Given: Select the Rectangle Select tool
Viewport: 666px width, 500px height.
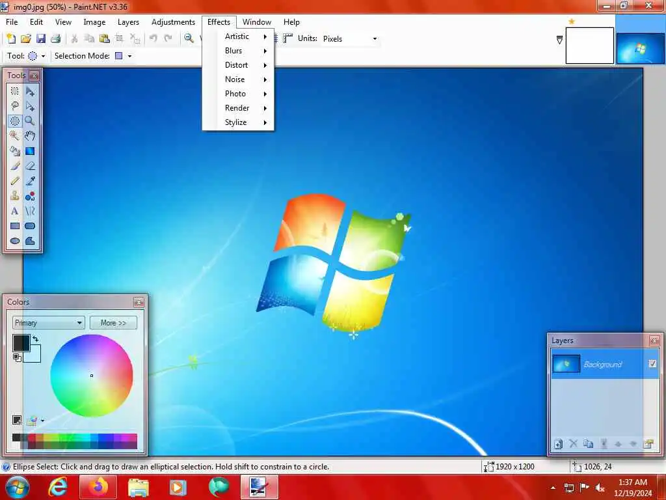Looking at the screenshot, I should coord(15,91).
